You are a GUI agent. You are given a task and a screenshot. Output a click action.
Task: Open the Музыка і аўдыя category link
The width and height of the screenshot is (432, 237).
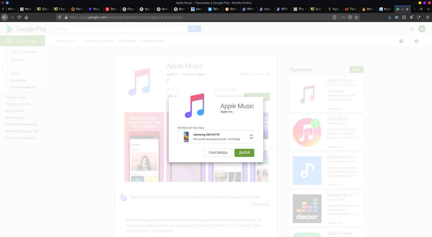pos(194,74)
